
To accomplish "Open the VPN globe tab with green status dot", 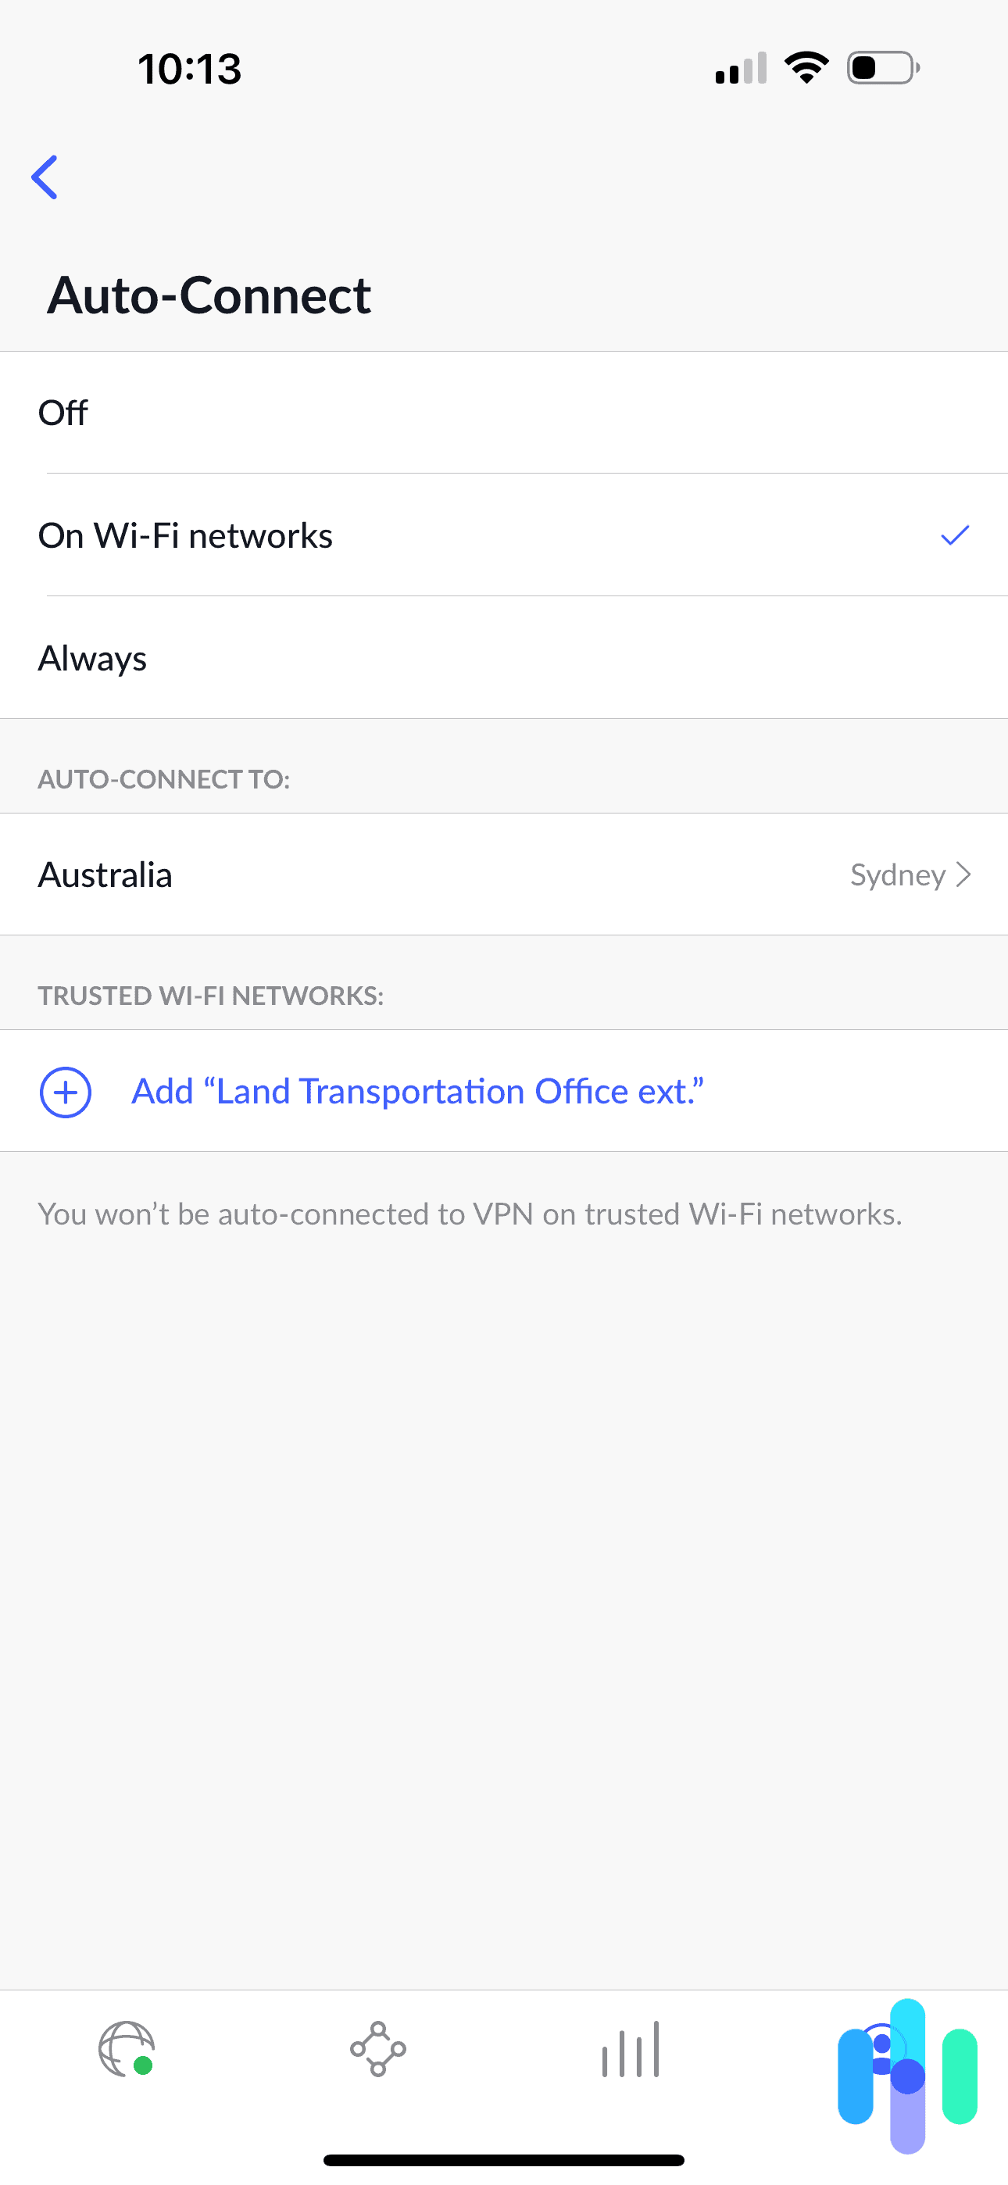I will point(126,2048).
